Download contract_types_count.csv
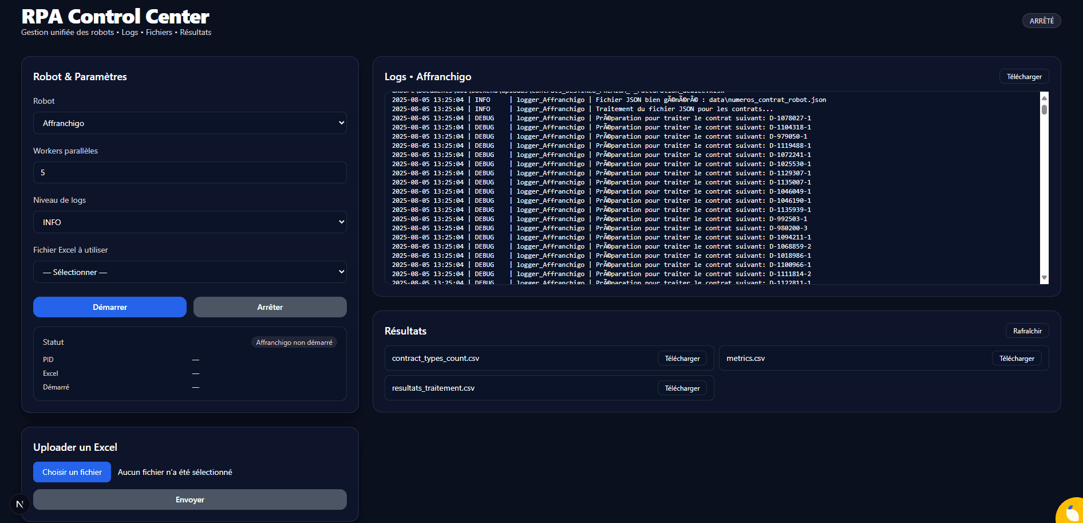 (x=682, y=359)
